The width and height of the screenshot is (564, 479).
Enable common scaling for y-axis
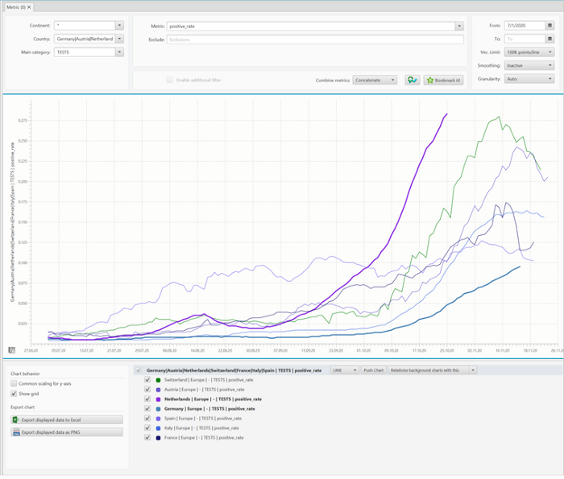[x=14, y=384]
